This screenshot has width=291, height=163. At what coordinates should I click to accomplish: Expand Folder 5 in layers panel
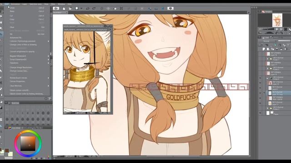click(268, 68)
